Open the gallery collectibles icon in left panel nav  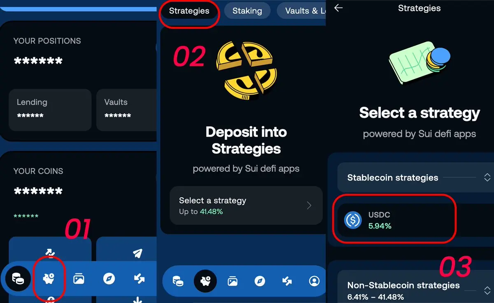point(79,279)
